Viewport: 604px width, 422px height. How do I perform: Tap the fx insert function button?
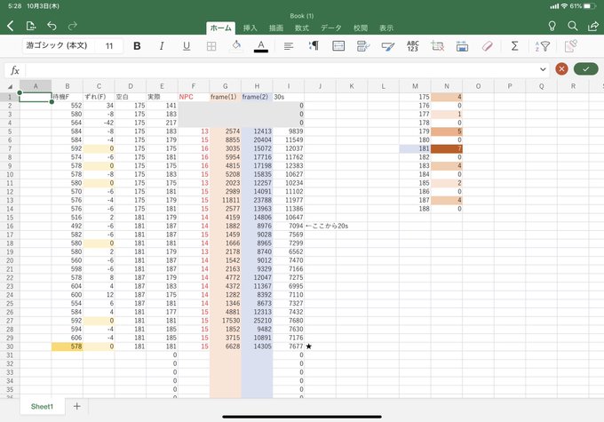[x=14, y=70]
